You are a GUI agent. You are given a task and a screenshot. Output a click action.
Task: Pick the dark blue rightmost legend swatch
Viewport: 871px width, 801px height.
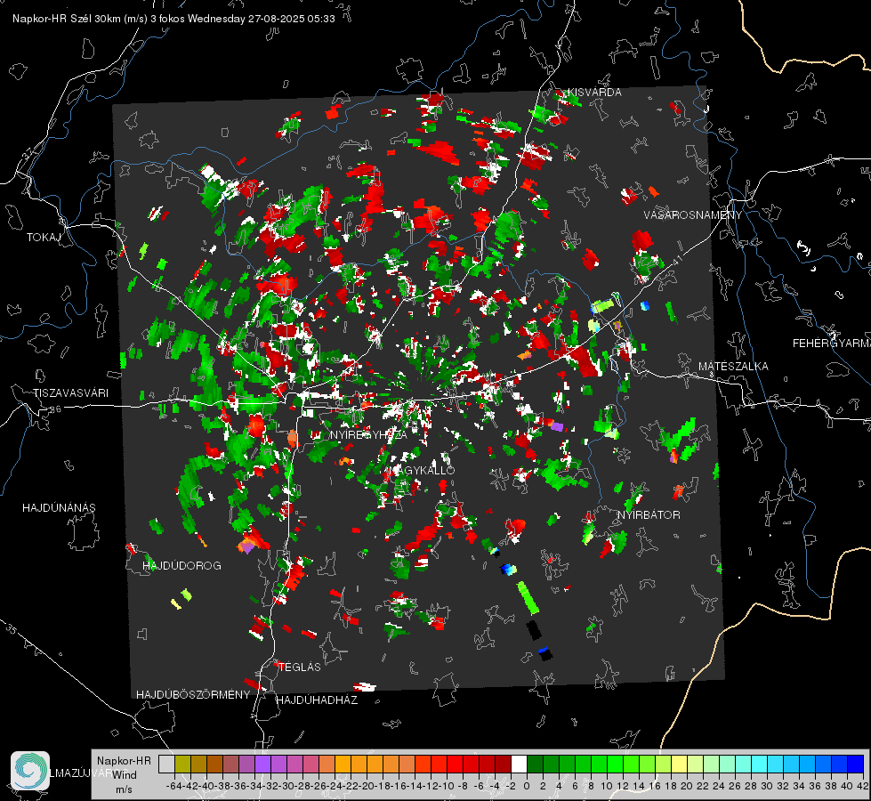click(x=856, y=764)
